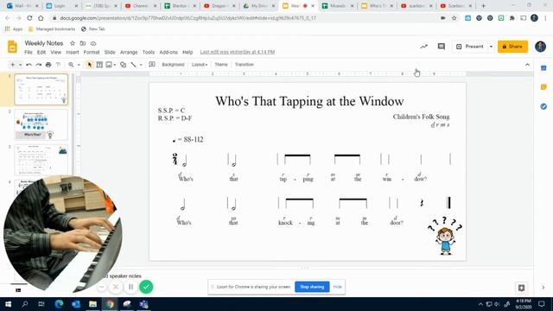The image size is (553, 311).
Task: Select the shape tool
Action: (123, 65)
